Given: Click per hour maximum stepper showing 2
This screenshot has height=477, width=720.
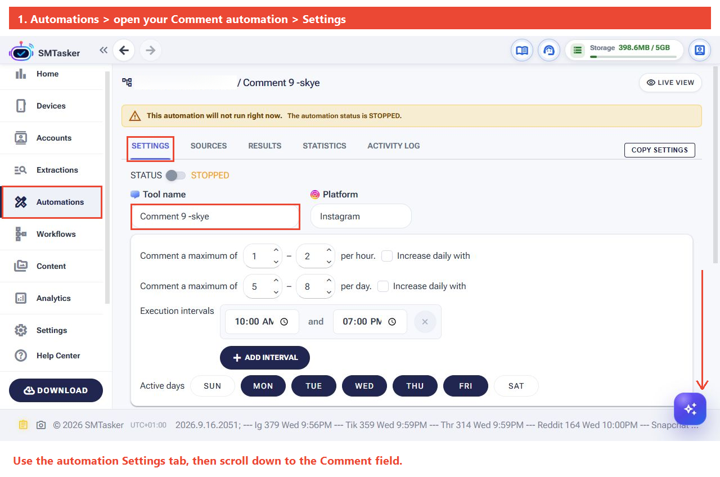Looking at the screenshot, I should [316, 256].
